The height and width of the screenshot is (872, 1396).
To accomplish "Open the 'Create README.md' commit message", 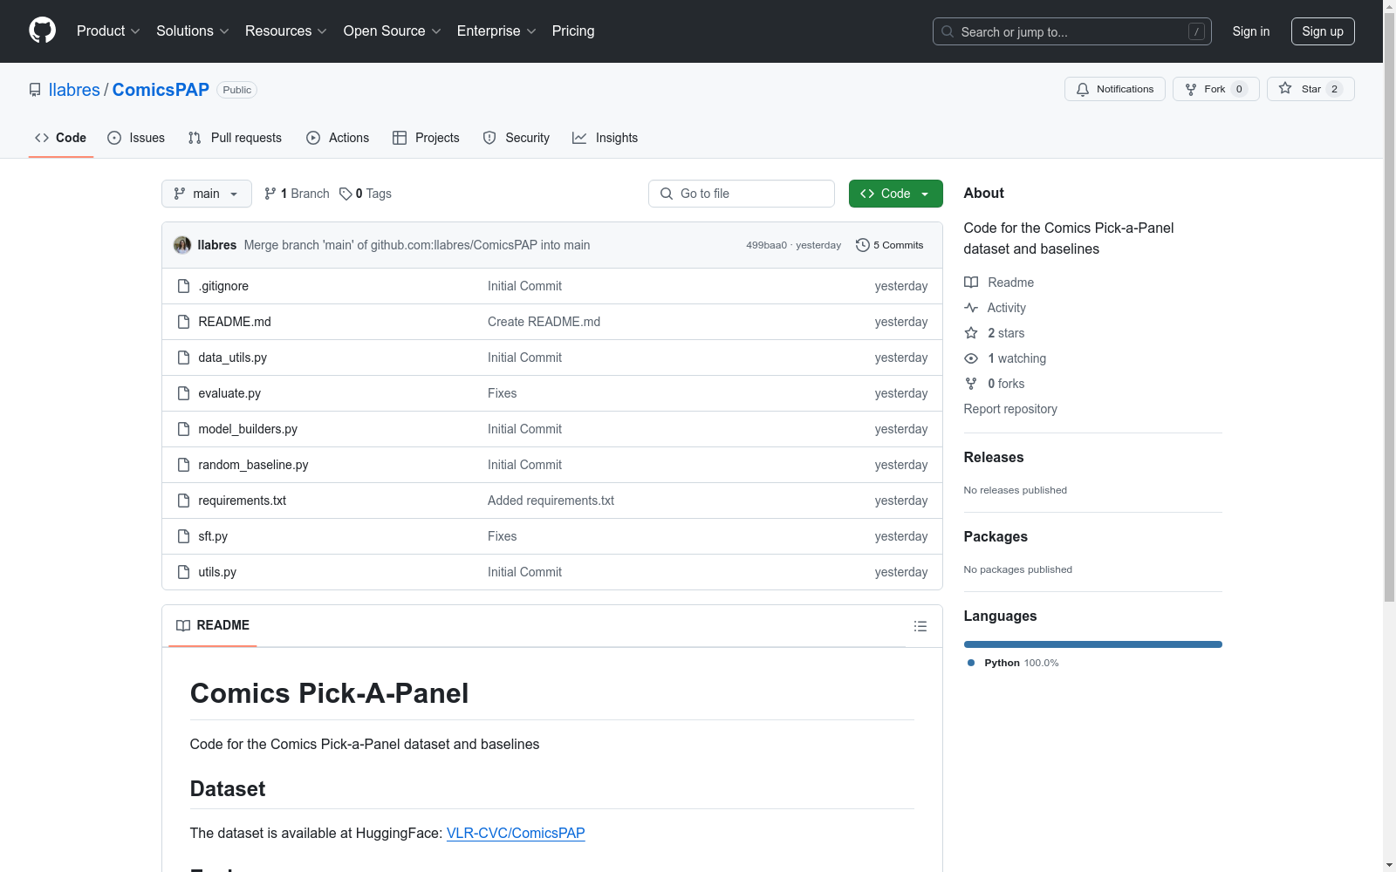I will coord(544,322).
